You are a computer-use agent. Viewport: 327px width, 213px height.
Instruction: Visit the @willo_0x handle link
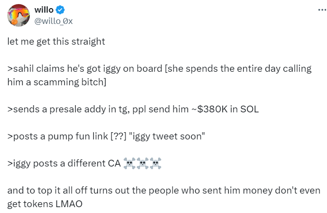[x=53, y=21]
